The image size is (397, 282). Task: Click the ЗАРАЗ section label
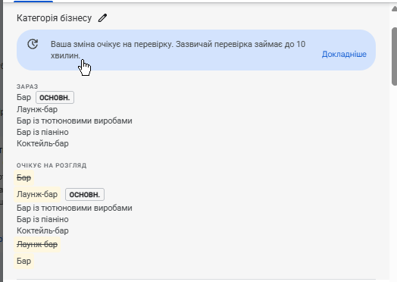27,86
